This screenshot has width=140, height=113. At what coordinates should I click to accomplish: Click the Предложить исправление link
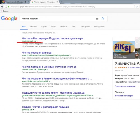tap(125, 86)
